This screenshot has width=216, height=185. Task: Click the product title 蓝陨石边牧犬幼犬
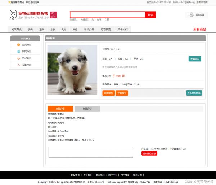[111, 49]
